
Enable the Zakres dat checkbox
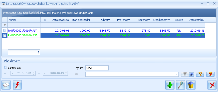pos(6,68)
